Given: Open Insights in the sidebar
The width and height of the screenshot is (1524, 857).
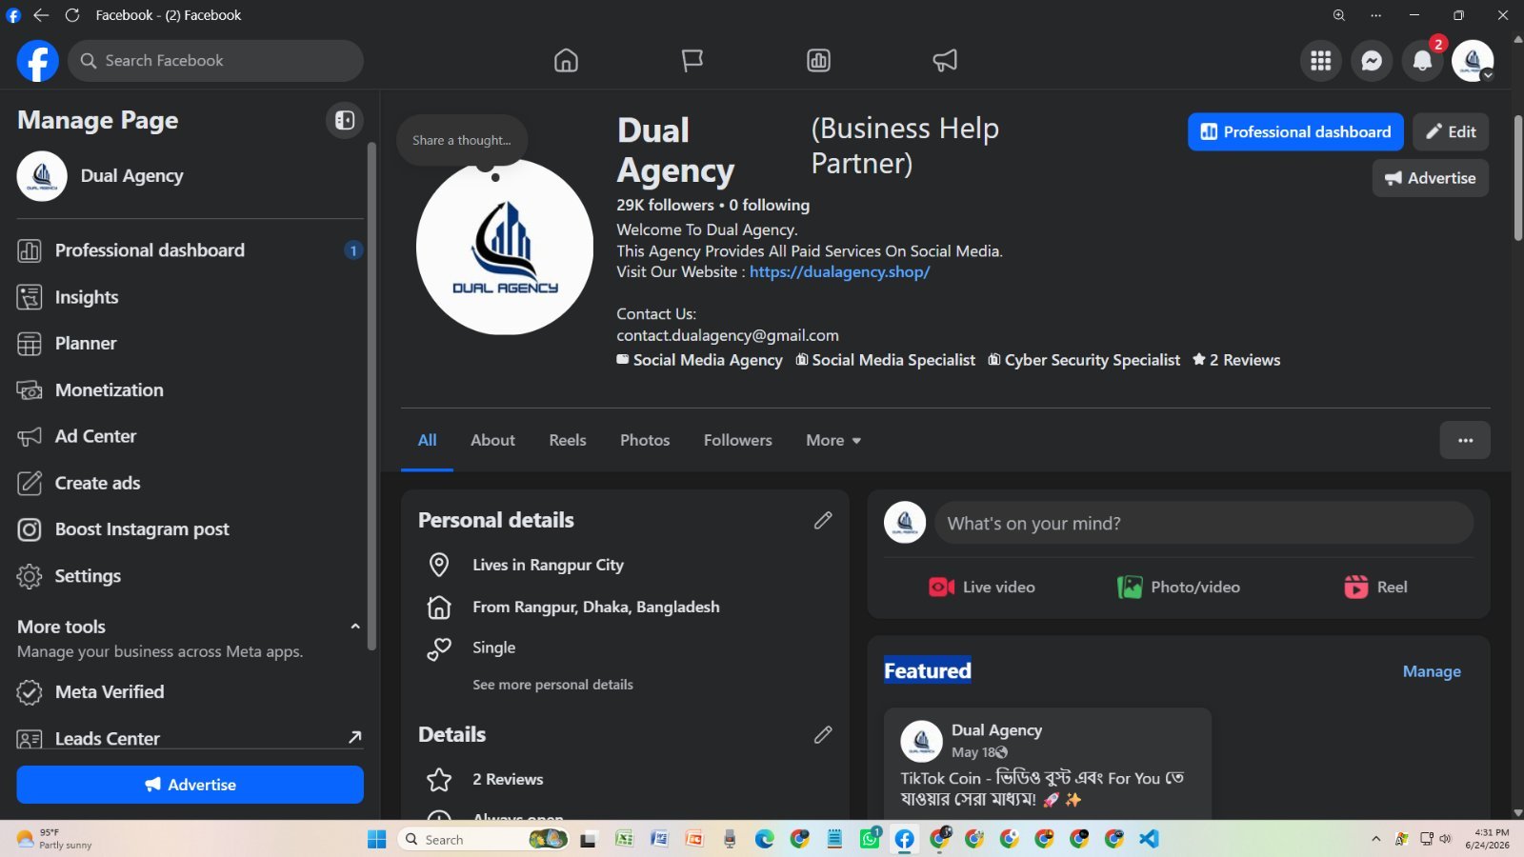Looking at the screenshot, I should 190,297.
